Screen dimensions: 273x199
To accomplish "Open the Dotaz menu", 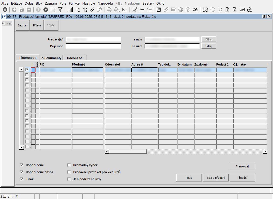I will 29,4.
